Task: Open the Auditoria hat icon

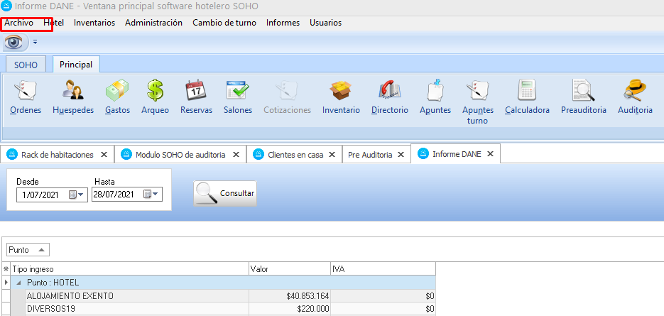Action: pyautogui.click(x=635, y=91)
